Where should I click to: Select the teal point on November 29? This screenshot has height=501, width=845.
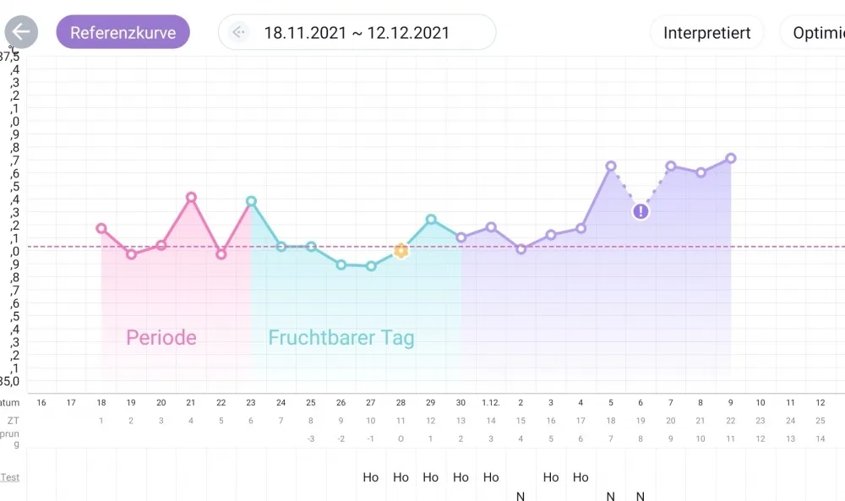tap(431, 220)
